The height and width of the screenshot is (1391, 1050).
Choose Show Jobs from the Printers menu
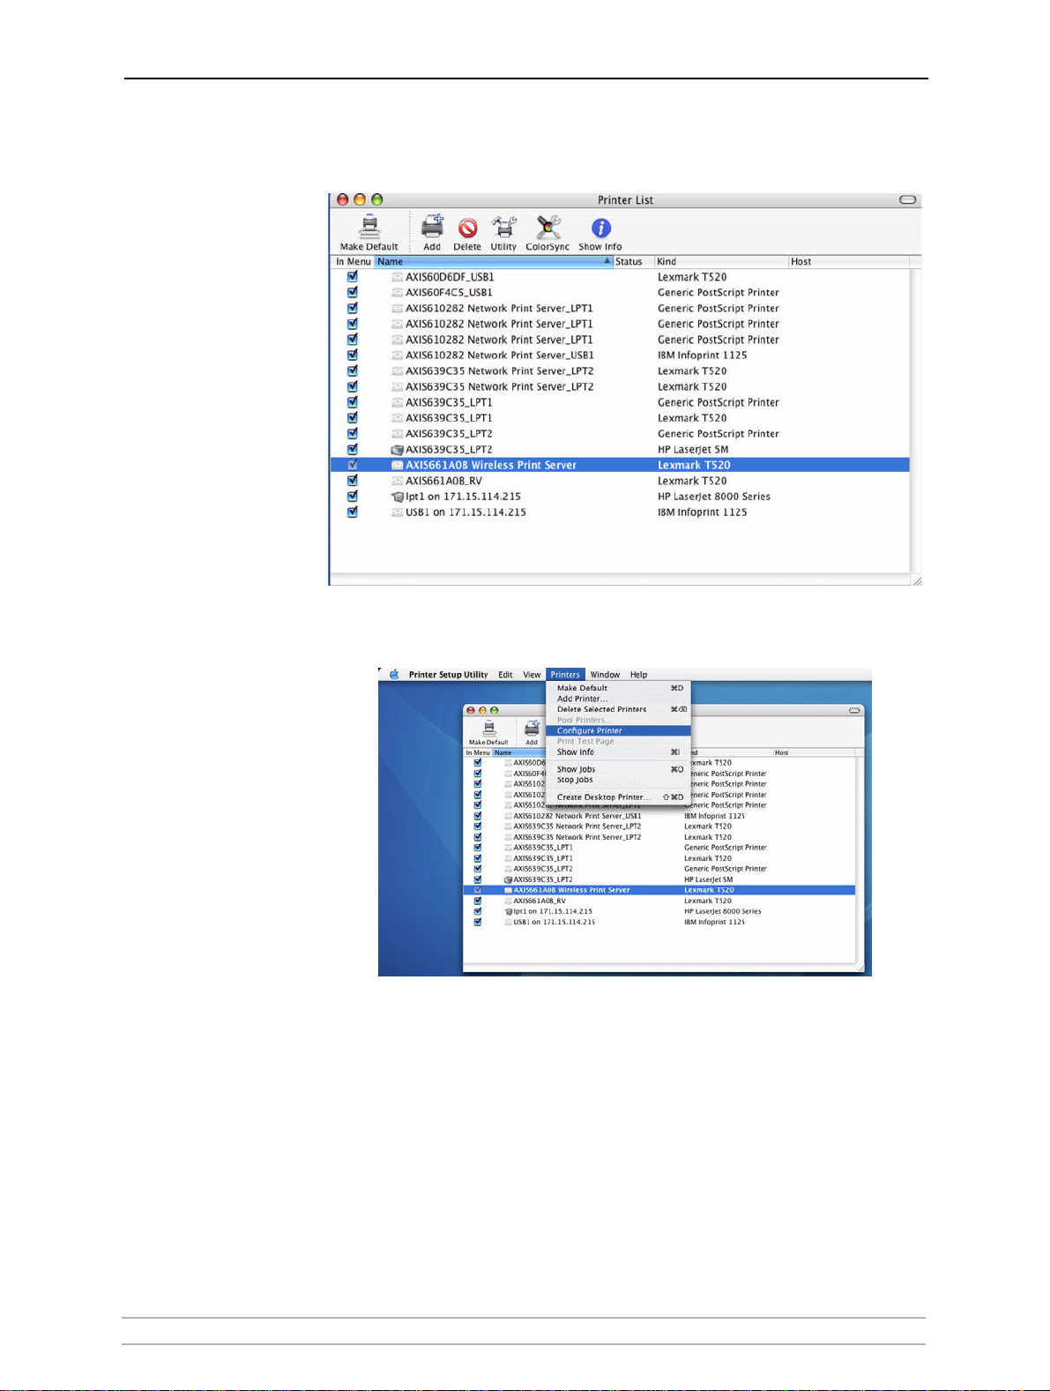618,769
